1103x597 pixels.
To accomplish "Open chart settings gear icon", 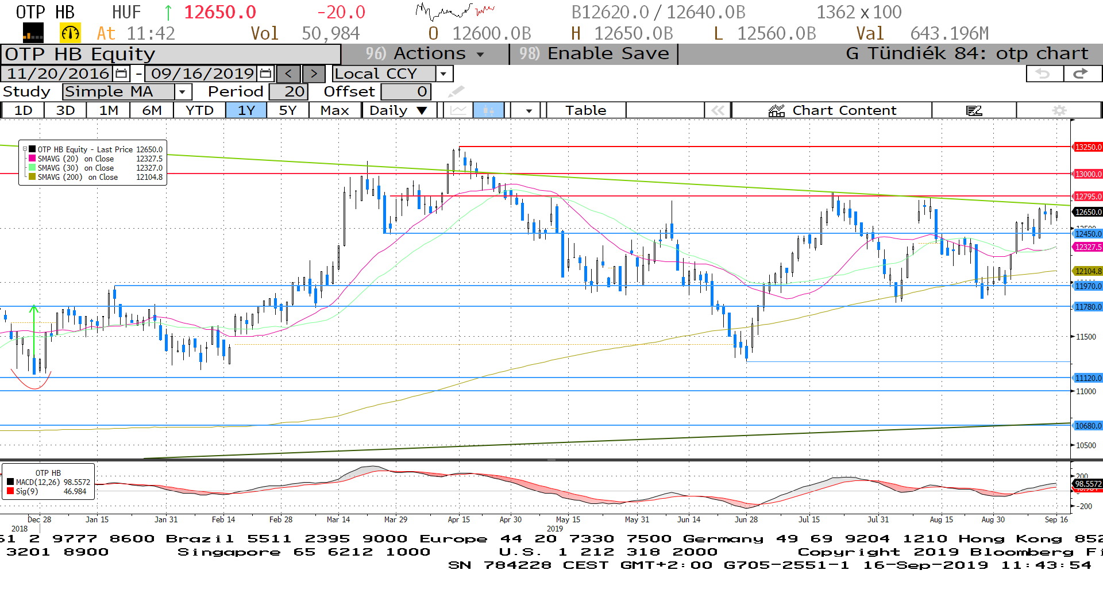I will [x=1059, y=110].
